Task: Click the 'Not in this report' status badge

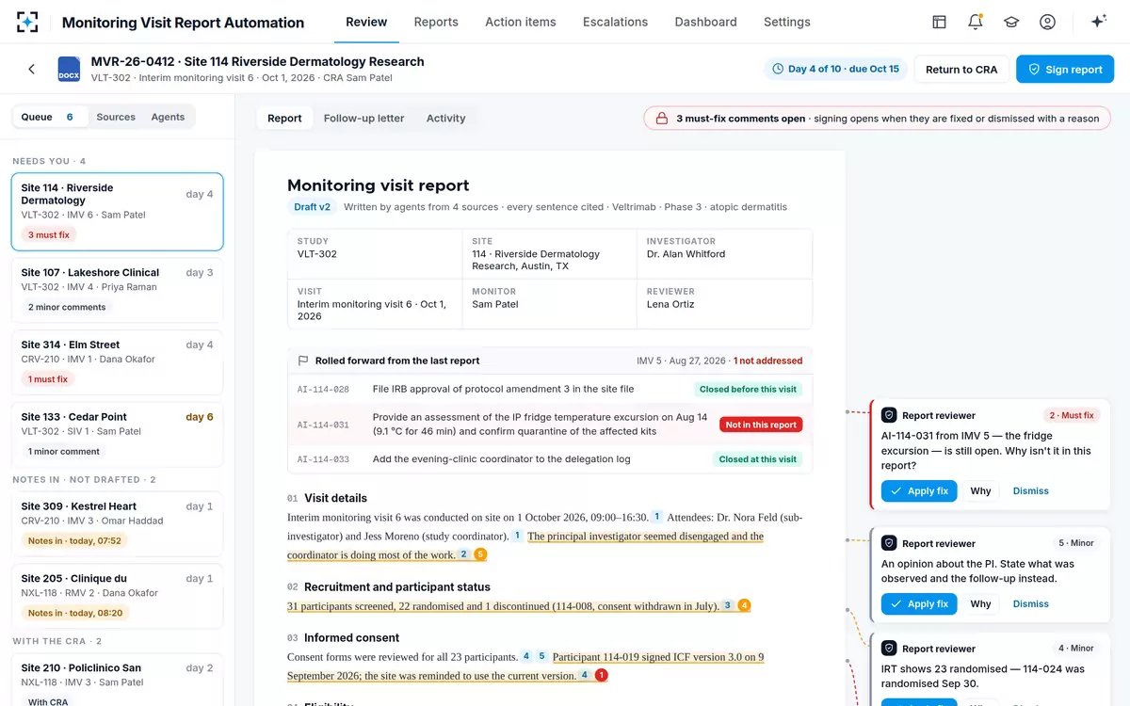Action: pyautogui.click(x=761, y=425)
